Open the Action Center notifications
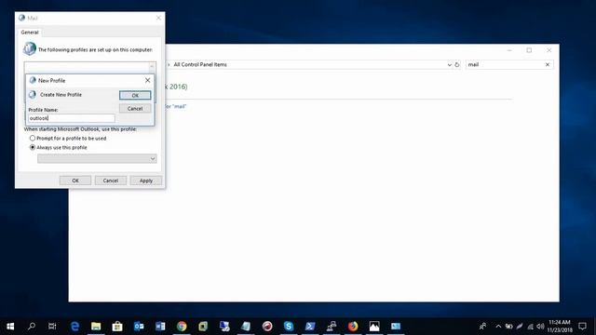The height and width of the screenshot is (335, 596). coord(582,327)
